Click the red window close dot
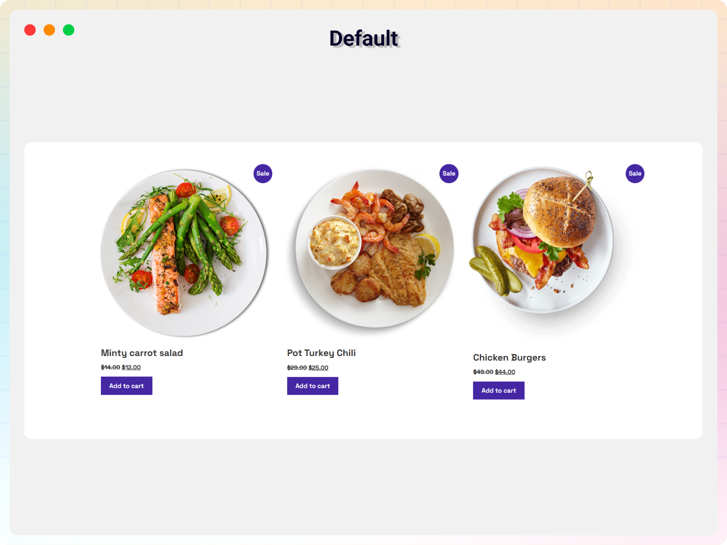This screenshot has height=545, width=727. 30,30
